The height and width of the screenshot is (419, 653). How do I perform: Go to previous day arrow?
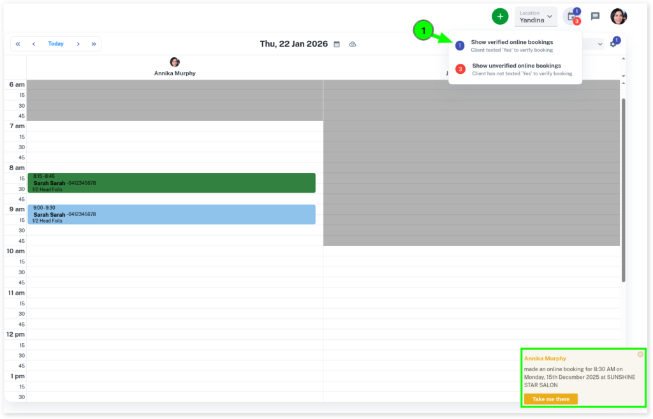coord(34,44)
